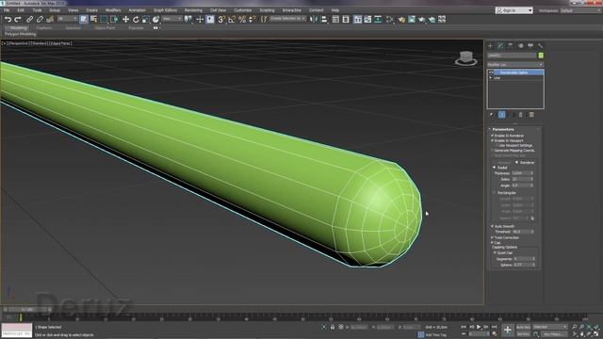Screen dimensions: 603x339
Task: Toggle the Twist Correction checkbox
Action: click(492, 238)
